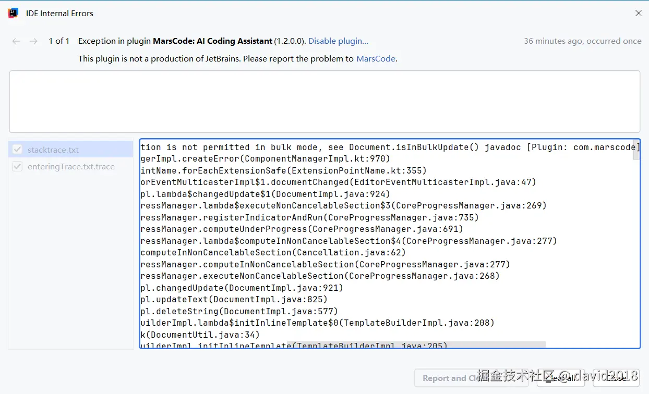Click the vertical scrollbar thumb of the stacktrace
The image size is (649, 394).
point(636,150)
